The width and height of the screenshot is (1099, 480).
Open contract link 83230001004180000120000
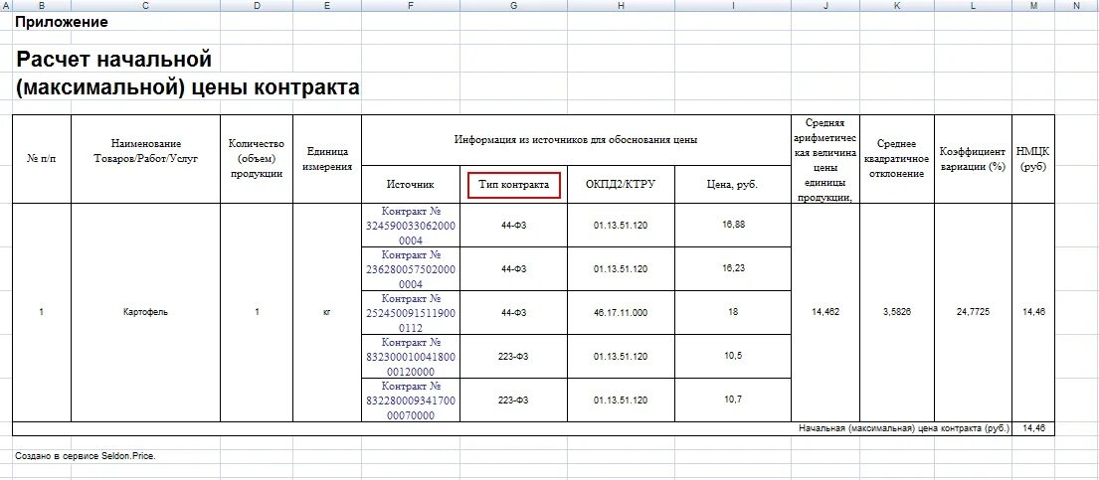click(411, 356)
